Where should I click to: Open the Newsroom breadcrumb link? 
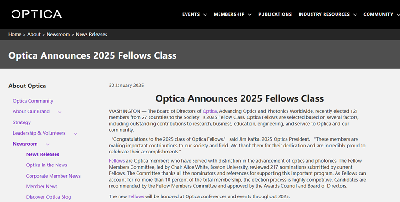58,34
